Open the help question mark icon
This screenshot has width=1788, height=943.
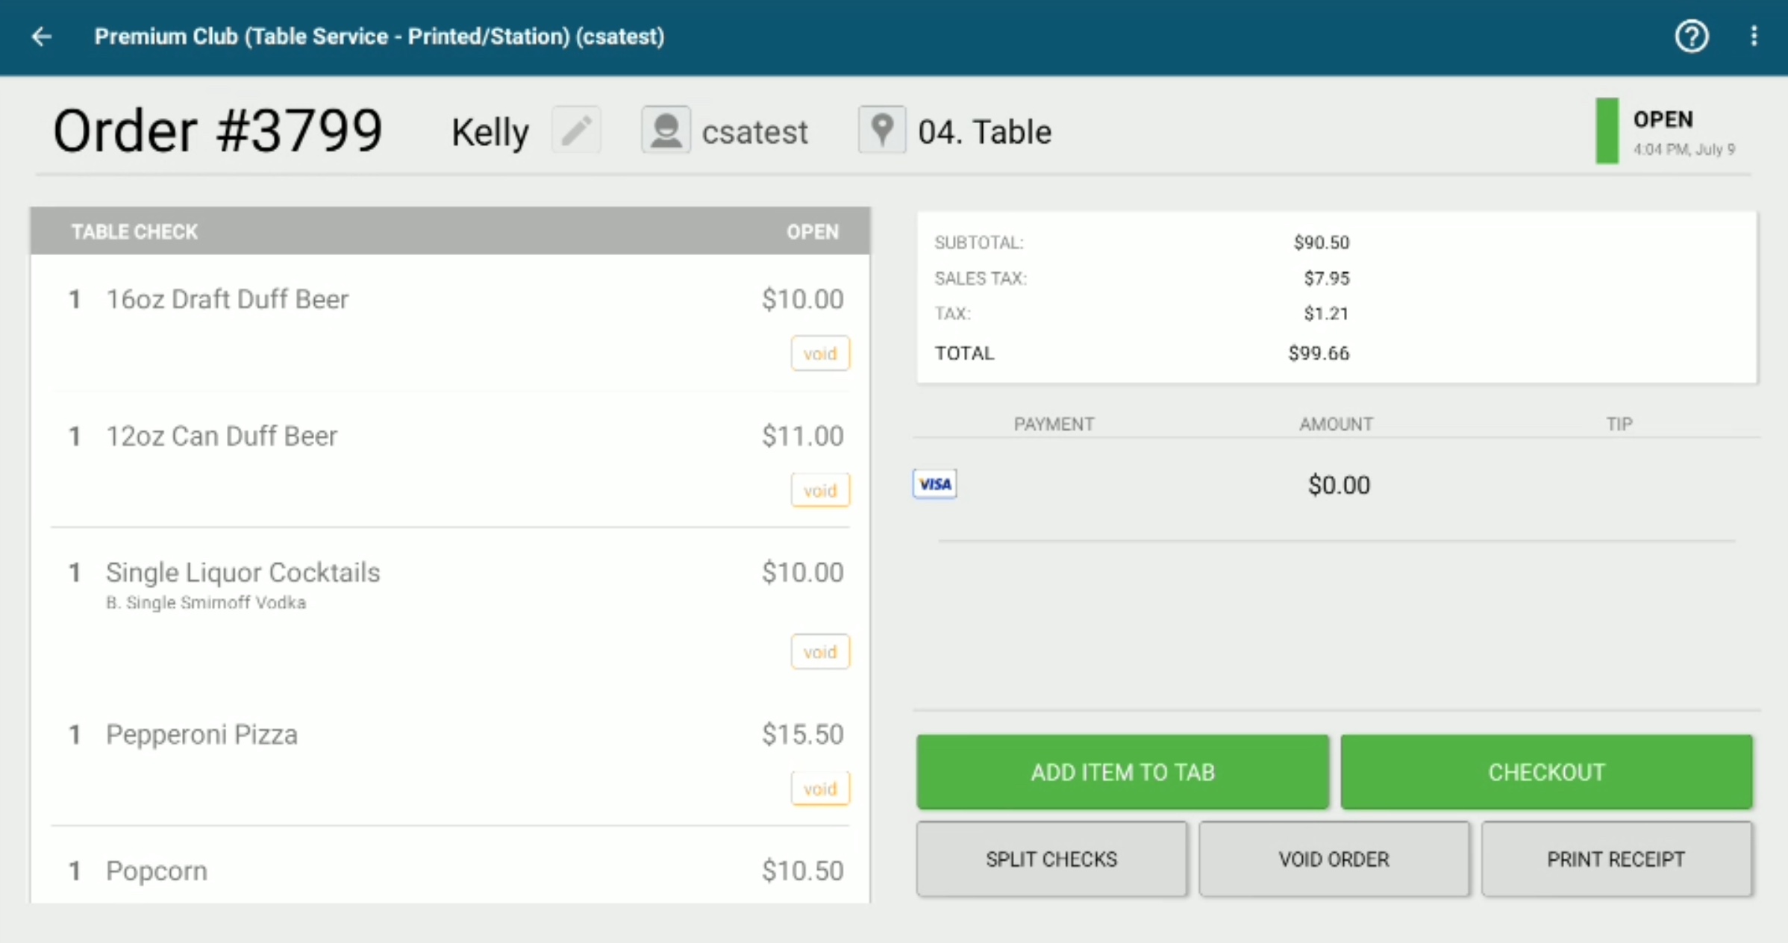[1691, 37]
